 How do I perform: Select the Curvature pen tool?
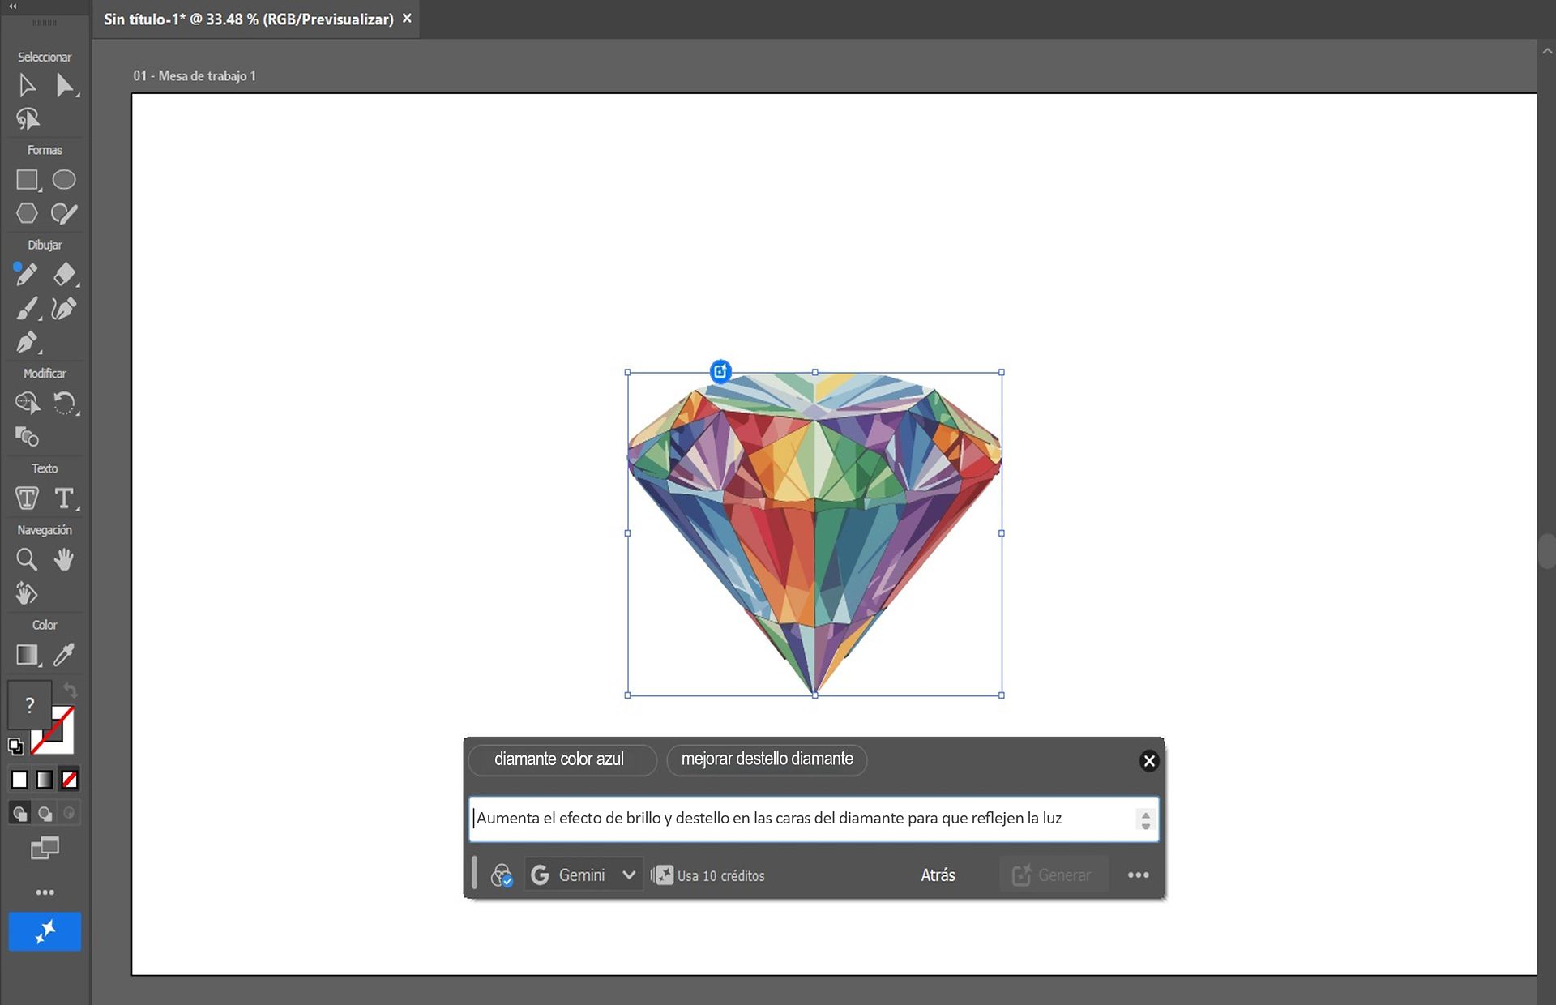[64, 309]
